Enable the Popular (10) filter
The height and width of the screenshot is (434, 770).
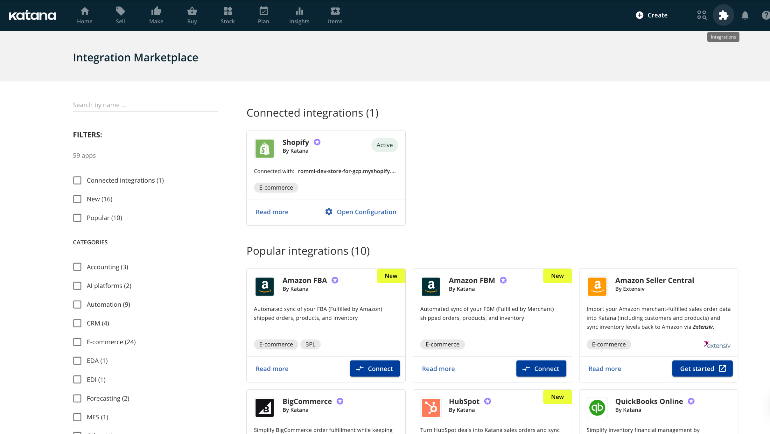point(77,218)
